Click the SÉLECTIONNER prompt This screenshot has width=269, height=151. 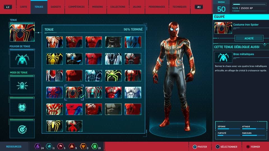click(x=226, y=147)
